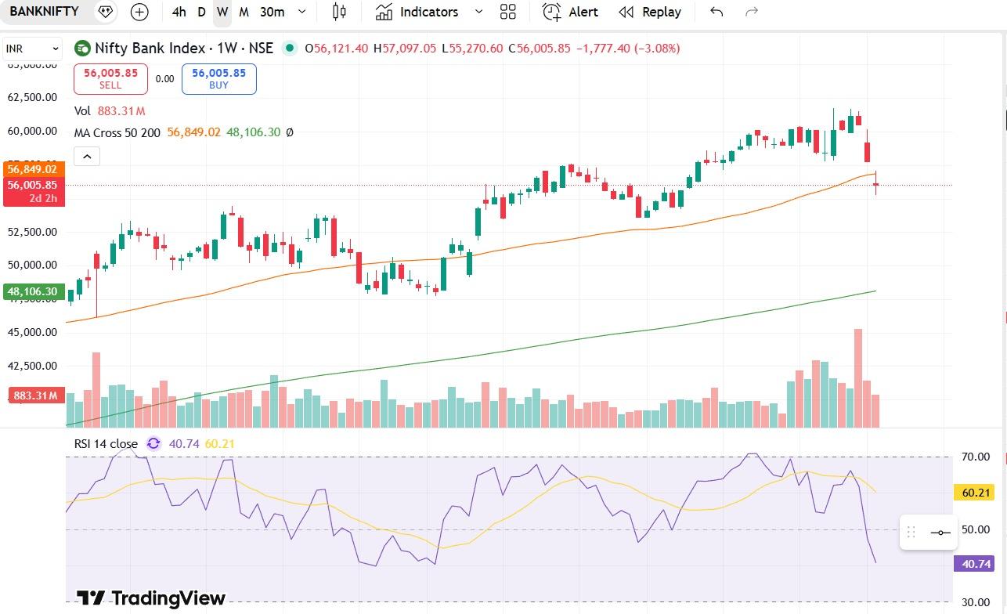Click the close value C56,005.85
This screenshot has height=614, width=1007.
(x=540, y=49)
